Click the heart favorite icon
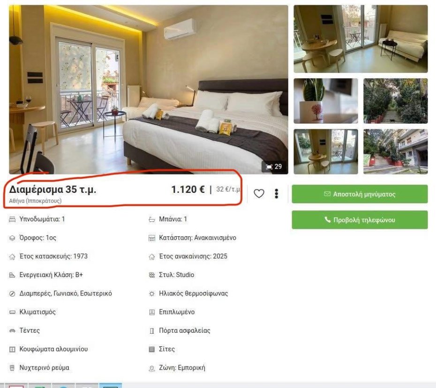Image resolution: width=436 pixels, height=388 pixels. [259, 193]
